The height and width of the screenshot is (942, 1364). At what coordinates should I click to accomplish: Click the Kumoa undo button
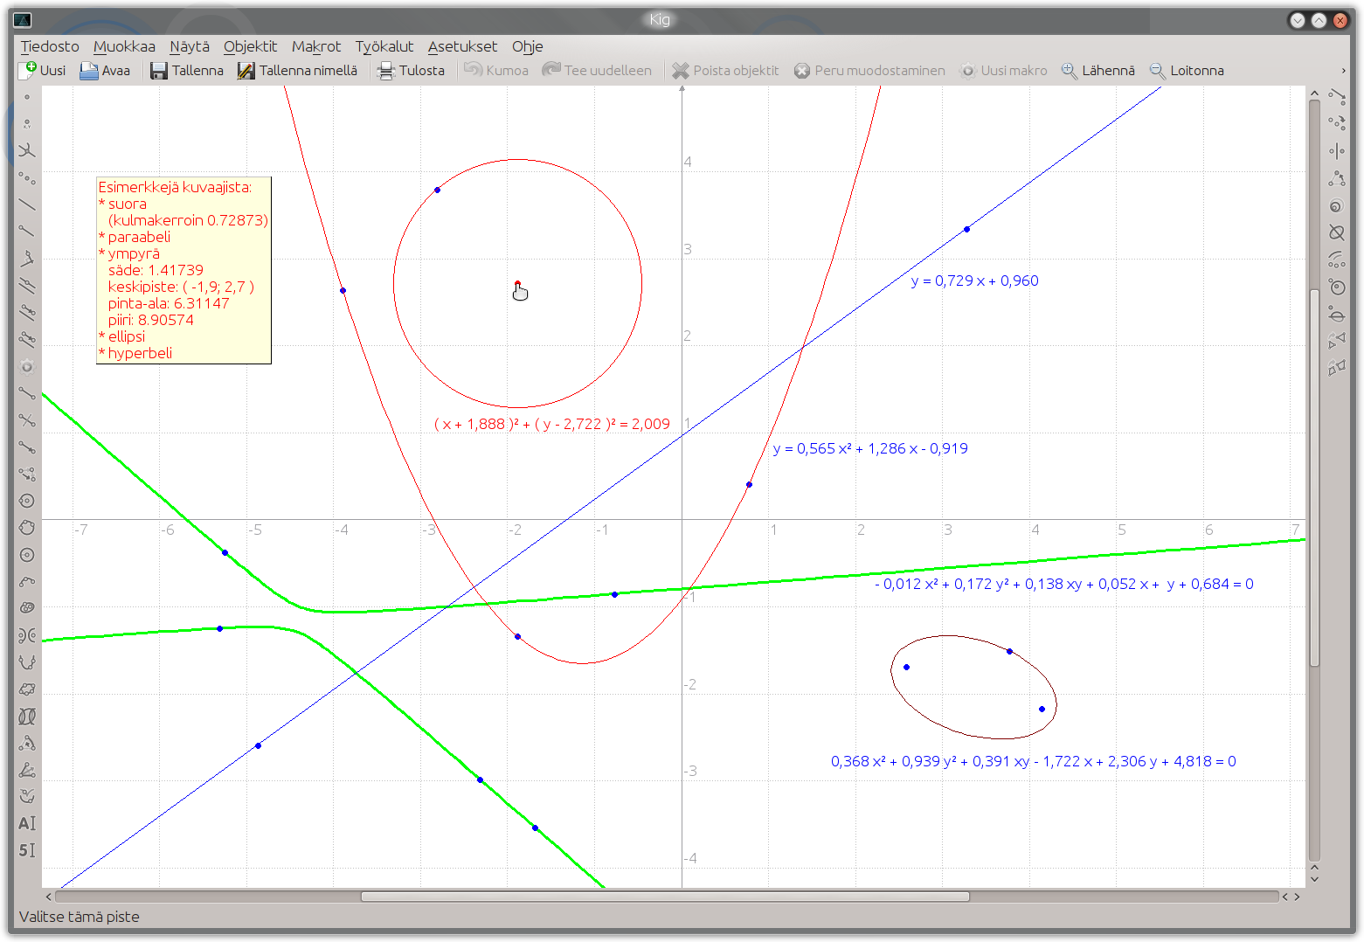click(x=496, y=70)
